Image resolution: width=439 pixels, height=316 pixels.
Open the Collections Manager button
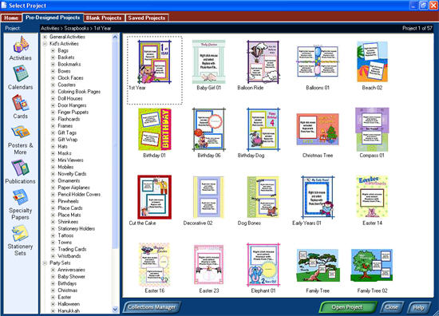coord(152,307)
